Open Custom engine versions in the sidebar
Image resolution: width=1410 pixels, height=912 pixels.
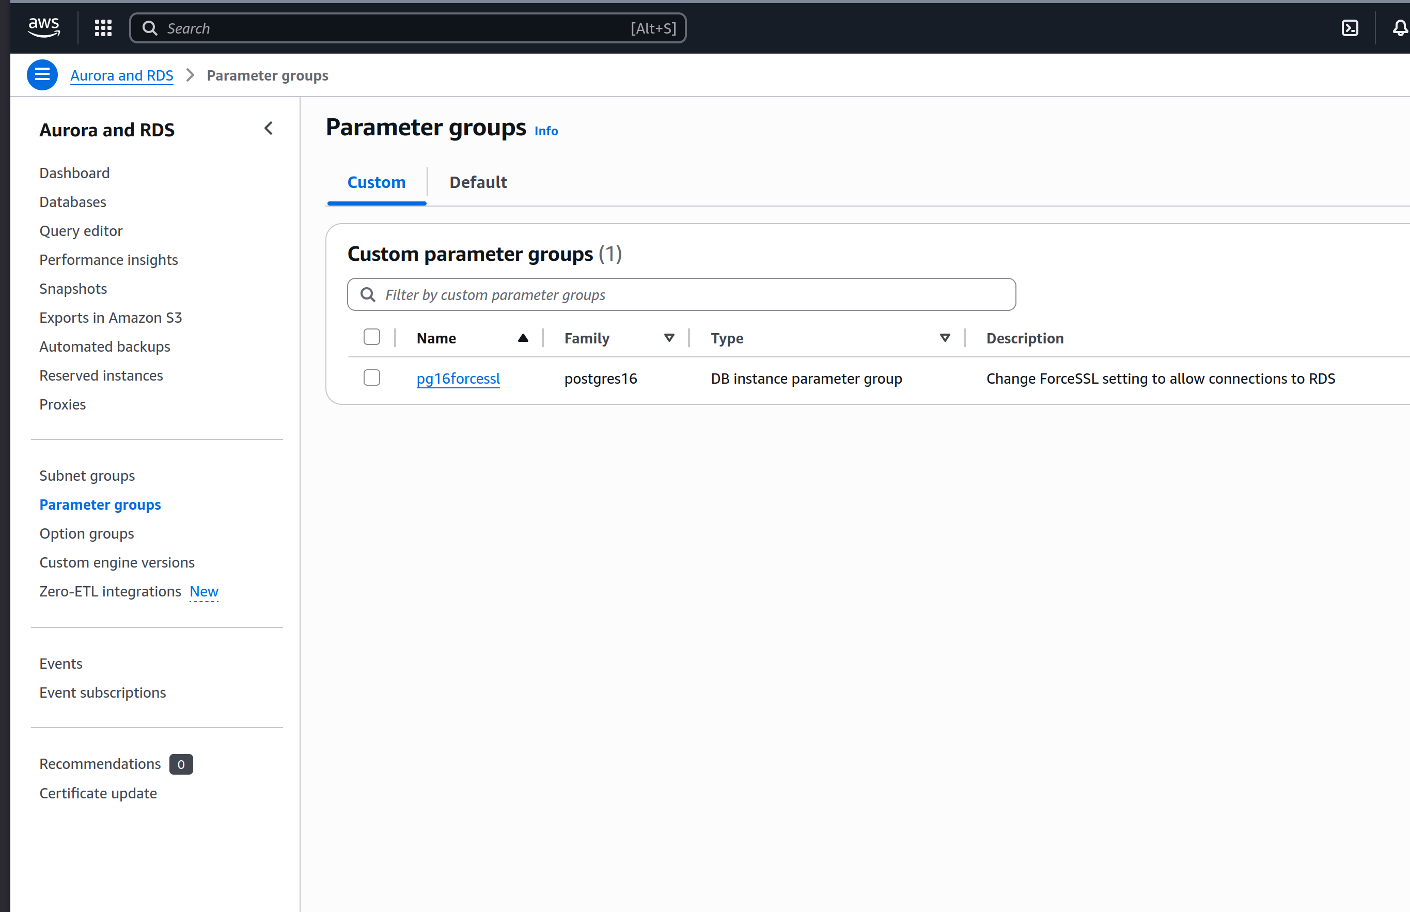[117, 562]
